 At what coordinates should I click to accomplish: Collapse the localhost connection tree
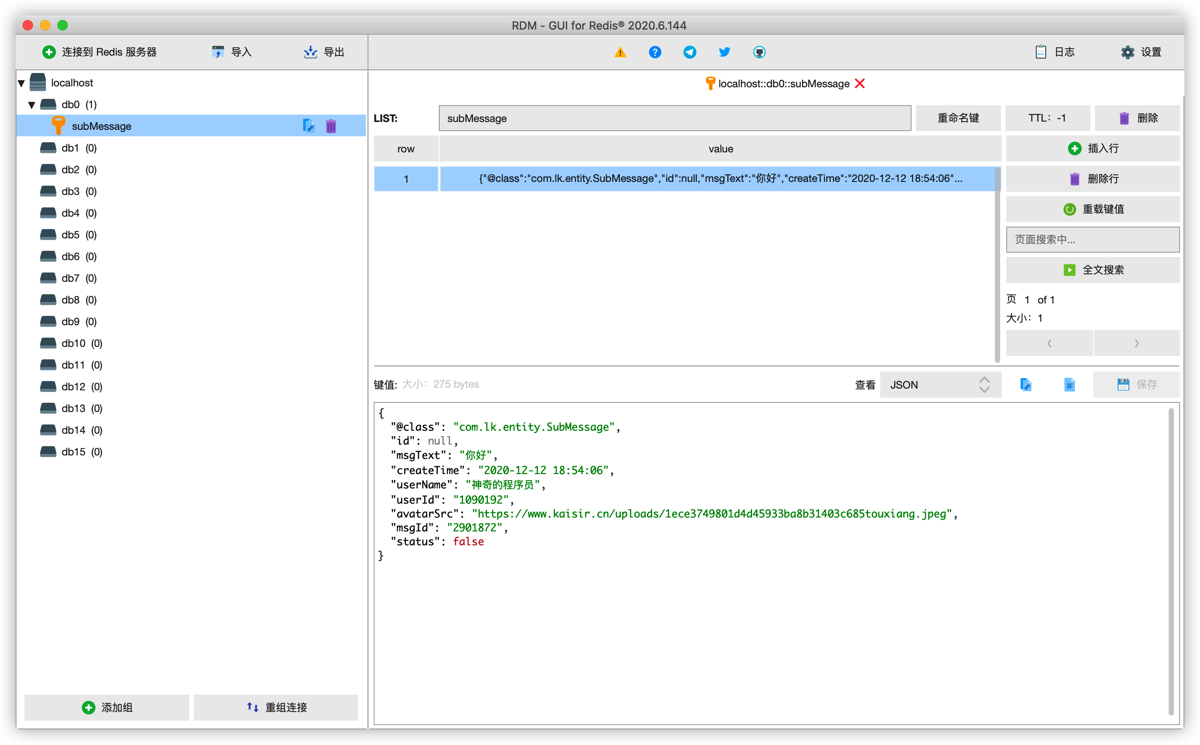pos(22,83)
